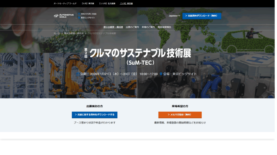The height and width of the screenshot is (155, 277).
Task: Click the calendar icon in the header
Action: click(x=79, y=14)
